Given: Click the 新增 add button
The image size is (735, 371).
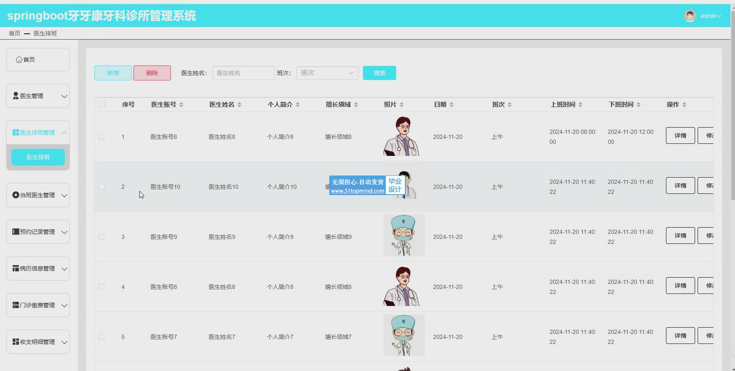Looking at the screenshot, I should pos(113,73).
